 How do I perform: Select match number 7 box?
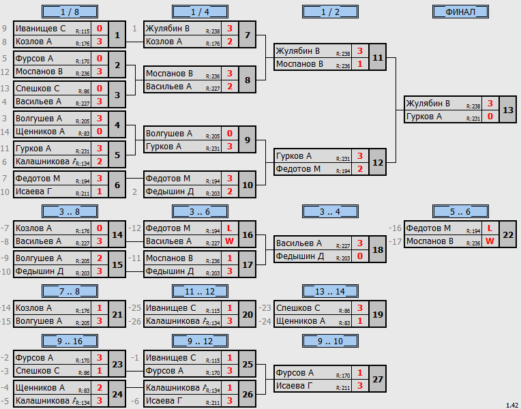tap(248, 35)
